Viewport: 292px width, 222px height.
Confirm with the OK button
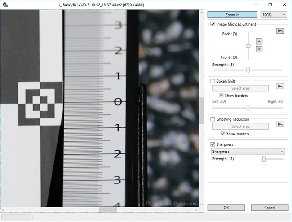[x=226, y=208]
